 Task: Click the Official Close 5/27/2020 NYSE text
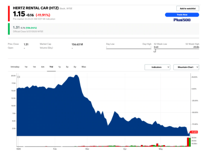28,32
